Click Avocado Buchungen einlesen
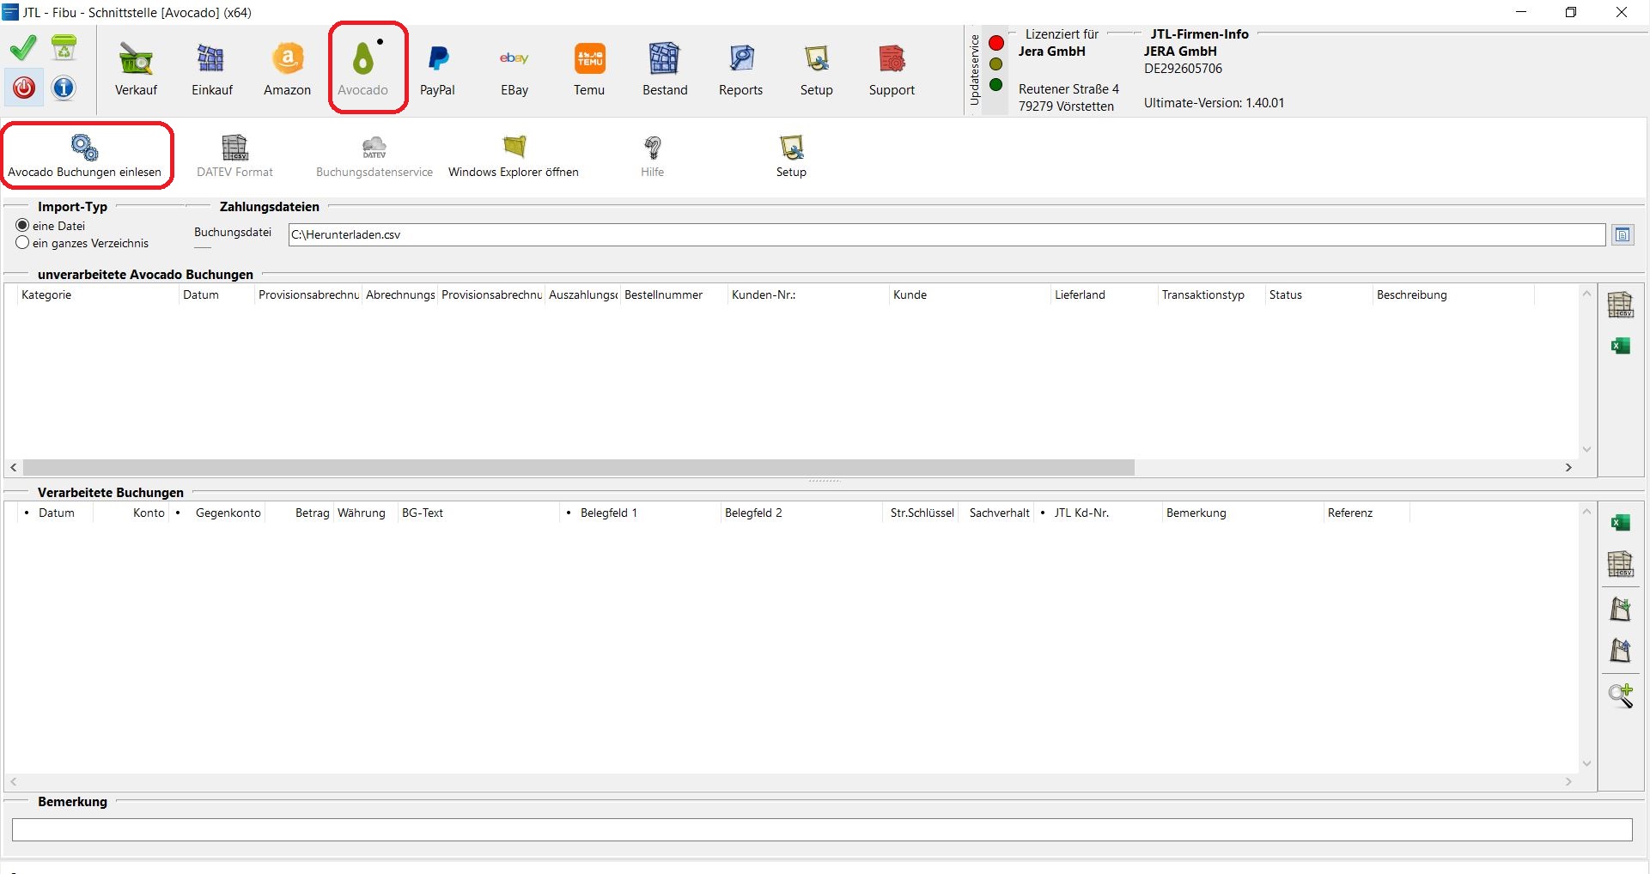This screenshot has height=874, width=1650. pos(85,155)
